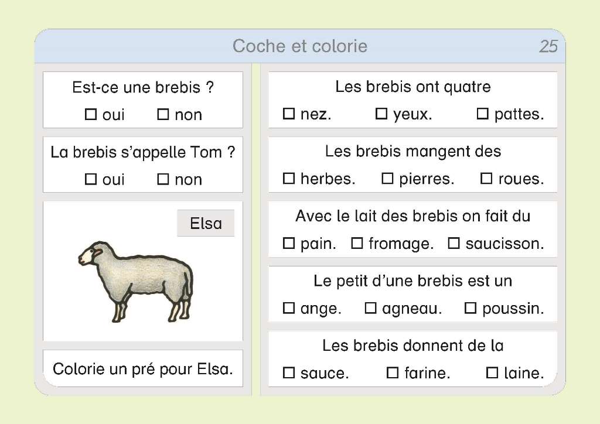Viewport: 600px width, 424px height.
Task: Check 'oui' under Est-ce une brebis
Action: (91, 114)
